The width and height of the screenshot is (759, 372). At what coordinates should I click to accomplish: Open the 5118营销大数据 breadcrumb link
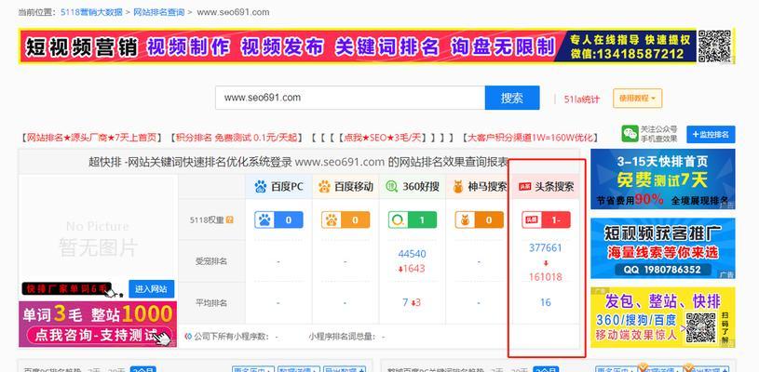tap(91, 12)
